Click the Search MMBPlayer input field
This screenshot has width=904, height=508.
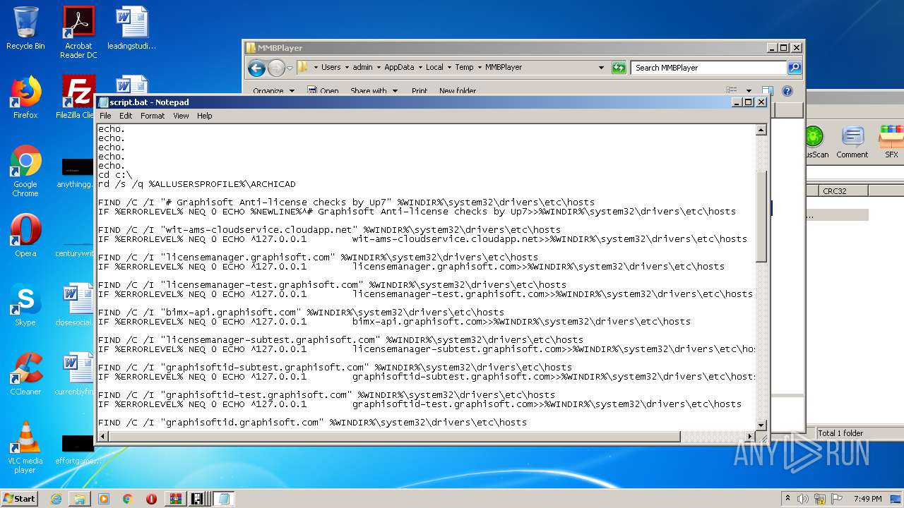708,68
